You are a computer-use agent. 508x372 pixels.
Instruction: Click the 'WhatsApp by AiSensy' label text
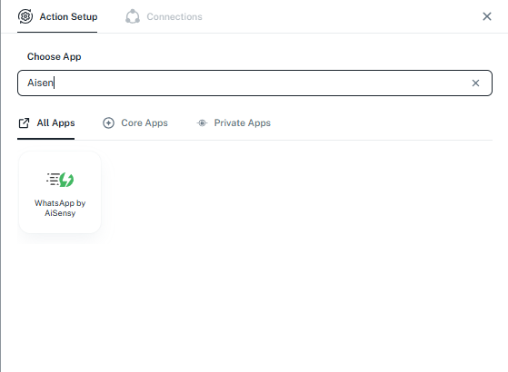[x=60, y=208]
